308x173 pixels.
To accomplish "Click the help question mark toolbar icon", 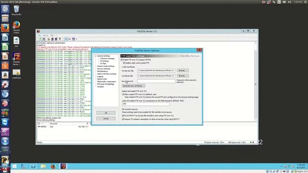I will (60, 39).
